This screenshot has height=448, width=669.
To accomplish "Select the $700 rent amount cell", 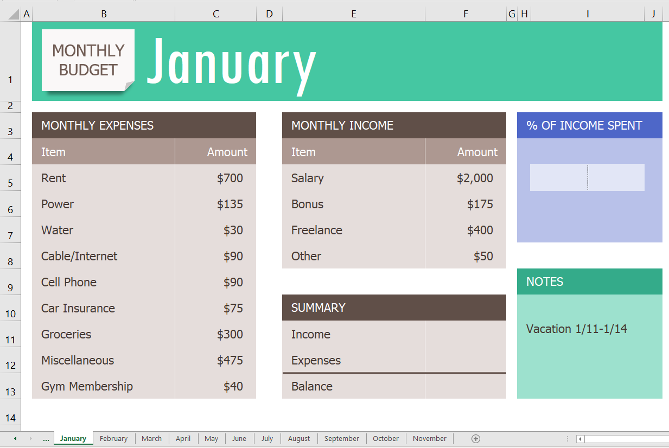I will click(215, 178).
